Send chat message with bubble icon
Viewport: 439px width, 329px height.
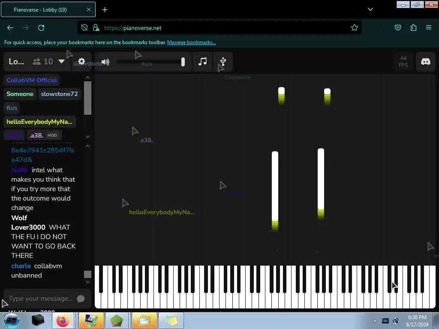[x=81, y=299]
